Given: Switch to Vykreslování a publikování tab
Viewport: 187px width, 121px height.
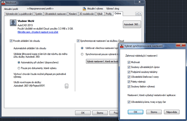Looking at the screenshot, I should [x=19, y=14].
